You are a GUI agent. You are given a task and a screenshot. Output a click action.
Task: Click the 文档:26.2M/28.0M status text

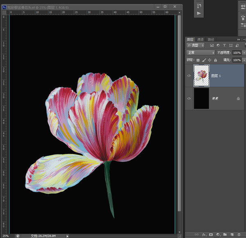coord(43,236)
